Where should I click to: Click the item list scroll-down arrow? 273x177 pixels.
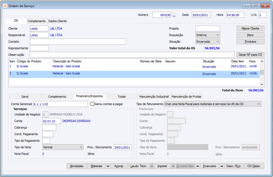tap(262, 84)
